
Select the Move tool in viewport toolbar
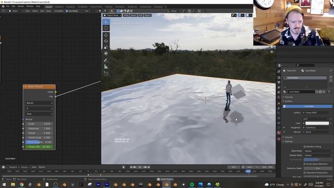point(106,35)
